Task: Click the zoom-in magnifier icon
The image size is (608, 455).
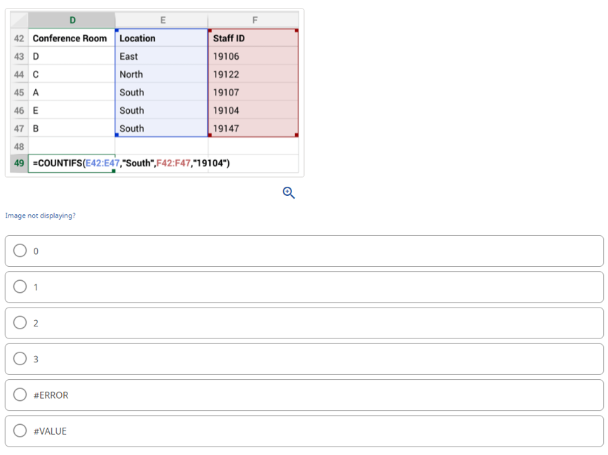Action: coord(289,192)
